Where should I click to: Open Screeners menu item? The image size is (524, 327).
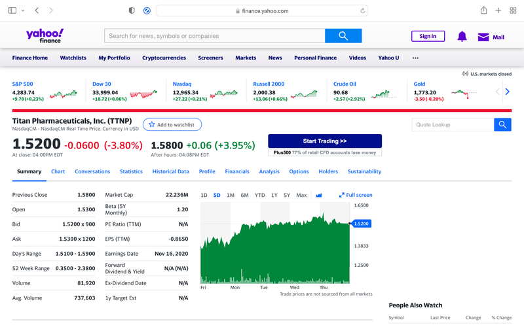coord(210,58)
